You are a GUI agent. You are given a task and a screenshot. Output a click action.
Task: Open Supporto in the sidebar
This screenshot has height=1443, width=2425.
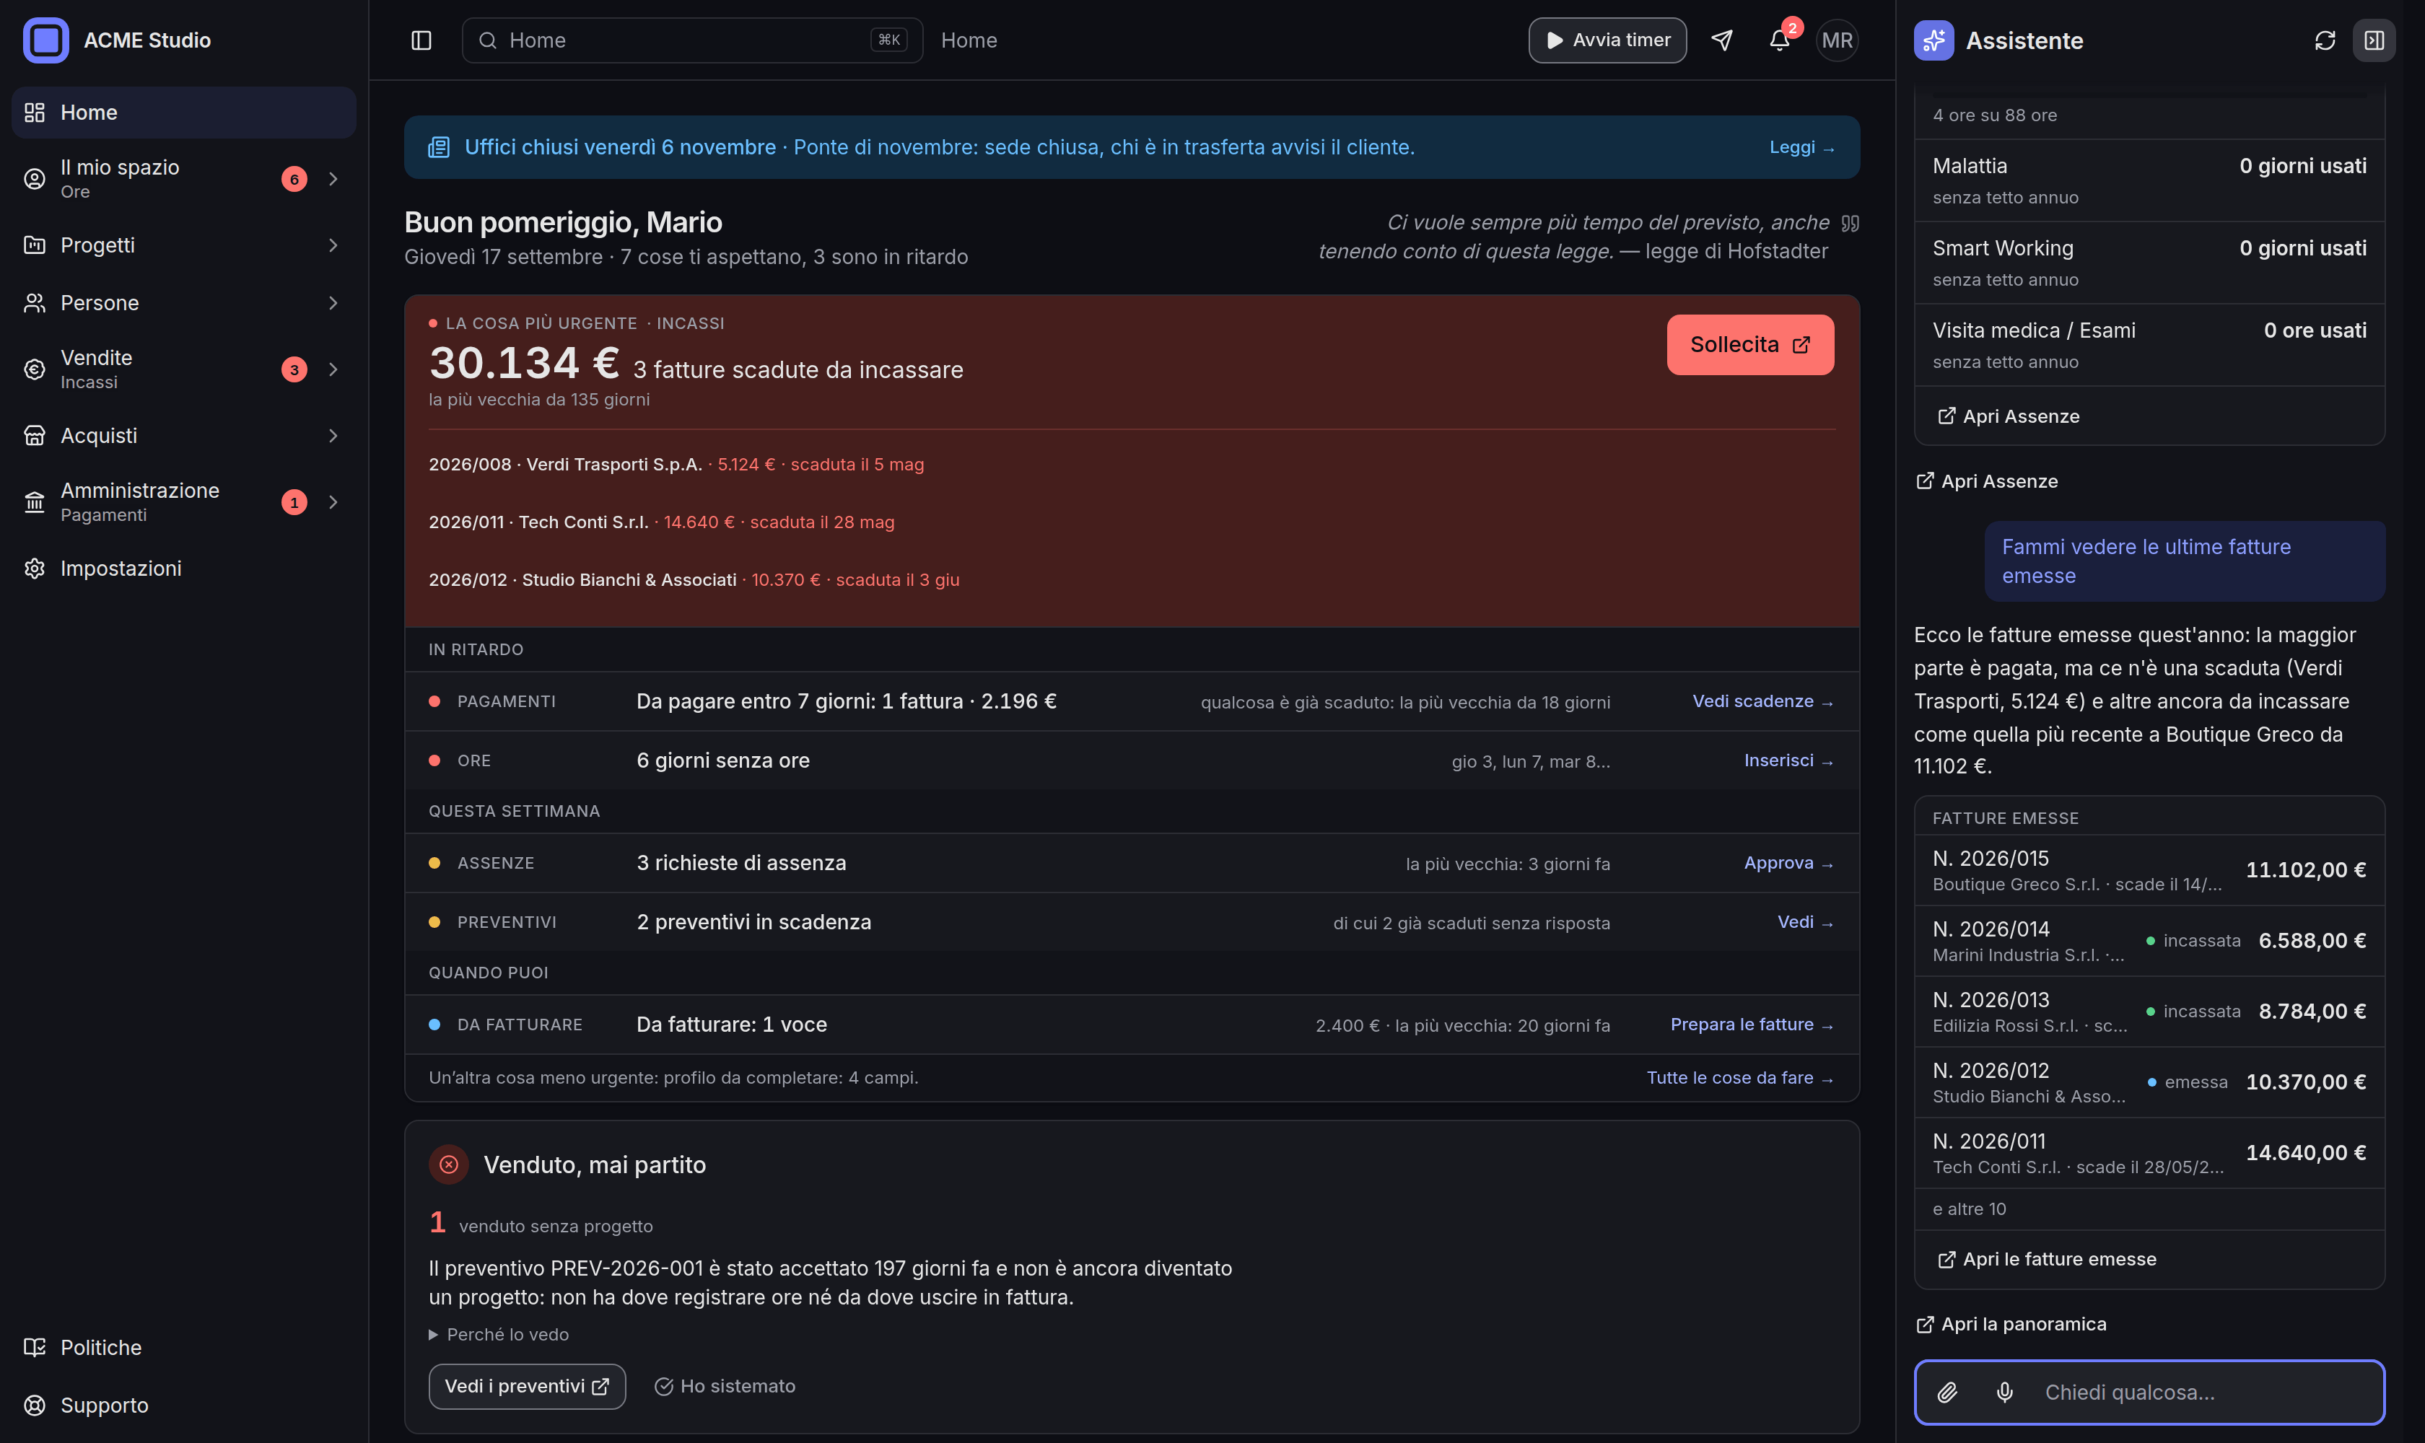184,1404
